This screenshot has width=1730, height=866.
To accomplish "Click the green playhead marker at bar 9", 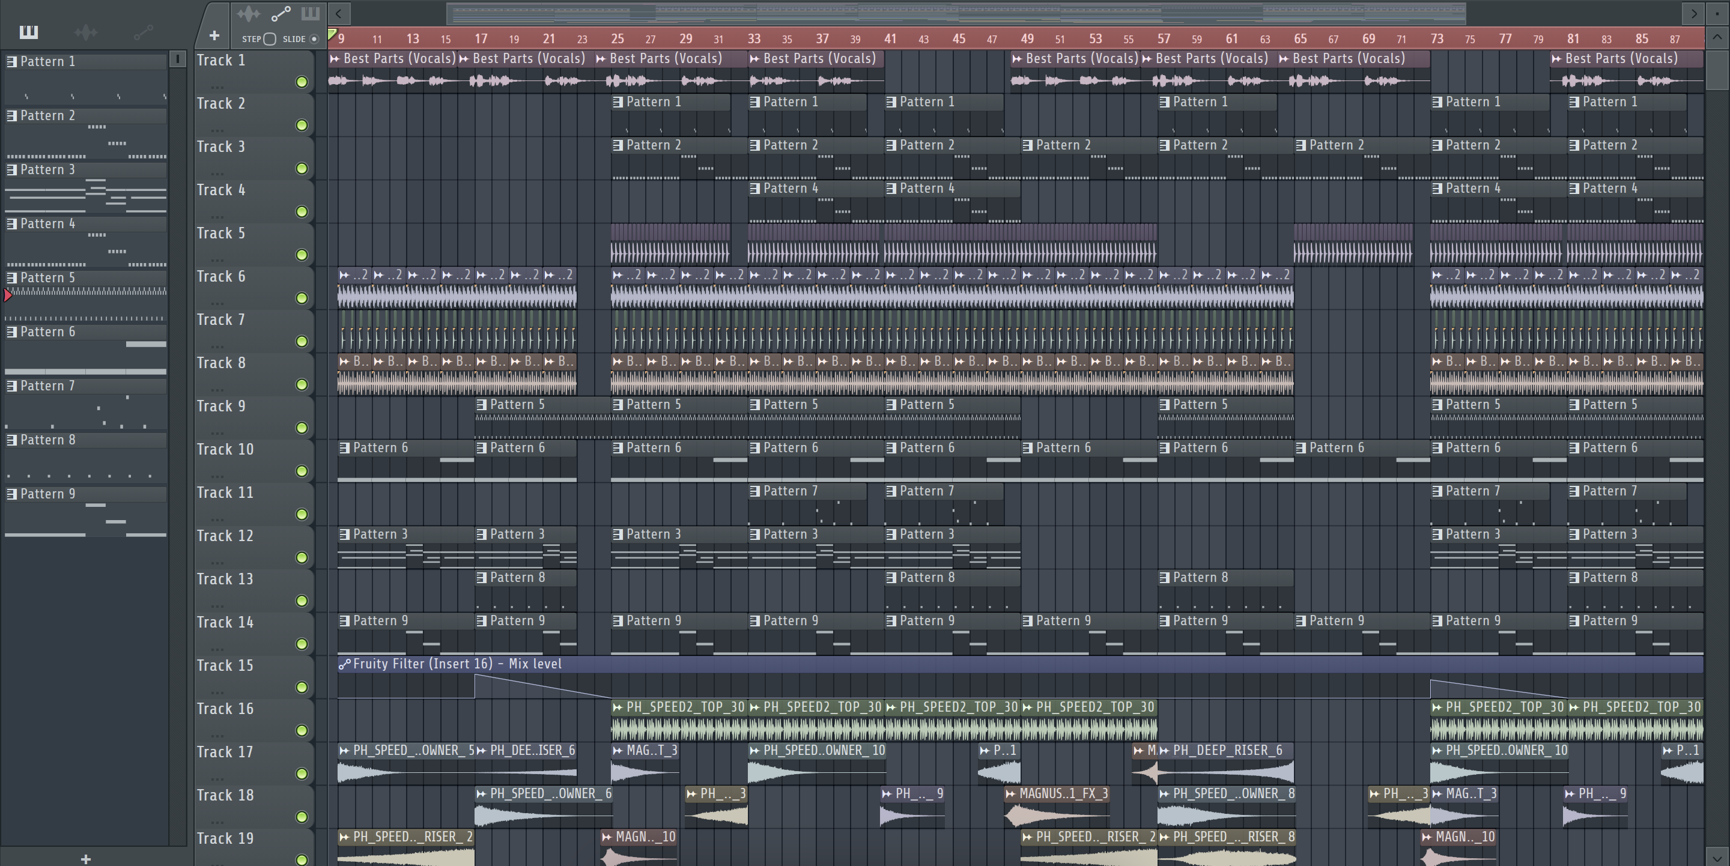I will pos(332,34).
